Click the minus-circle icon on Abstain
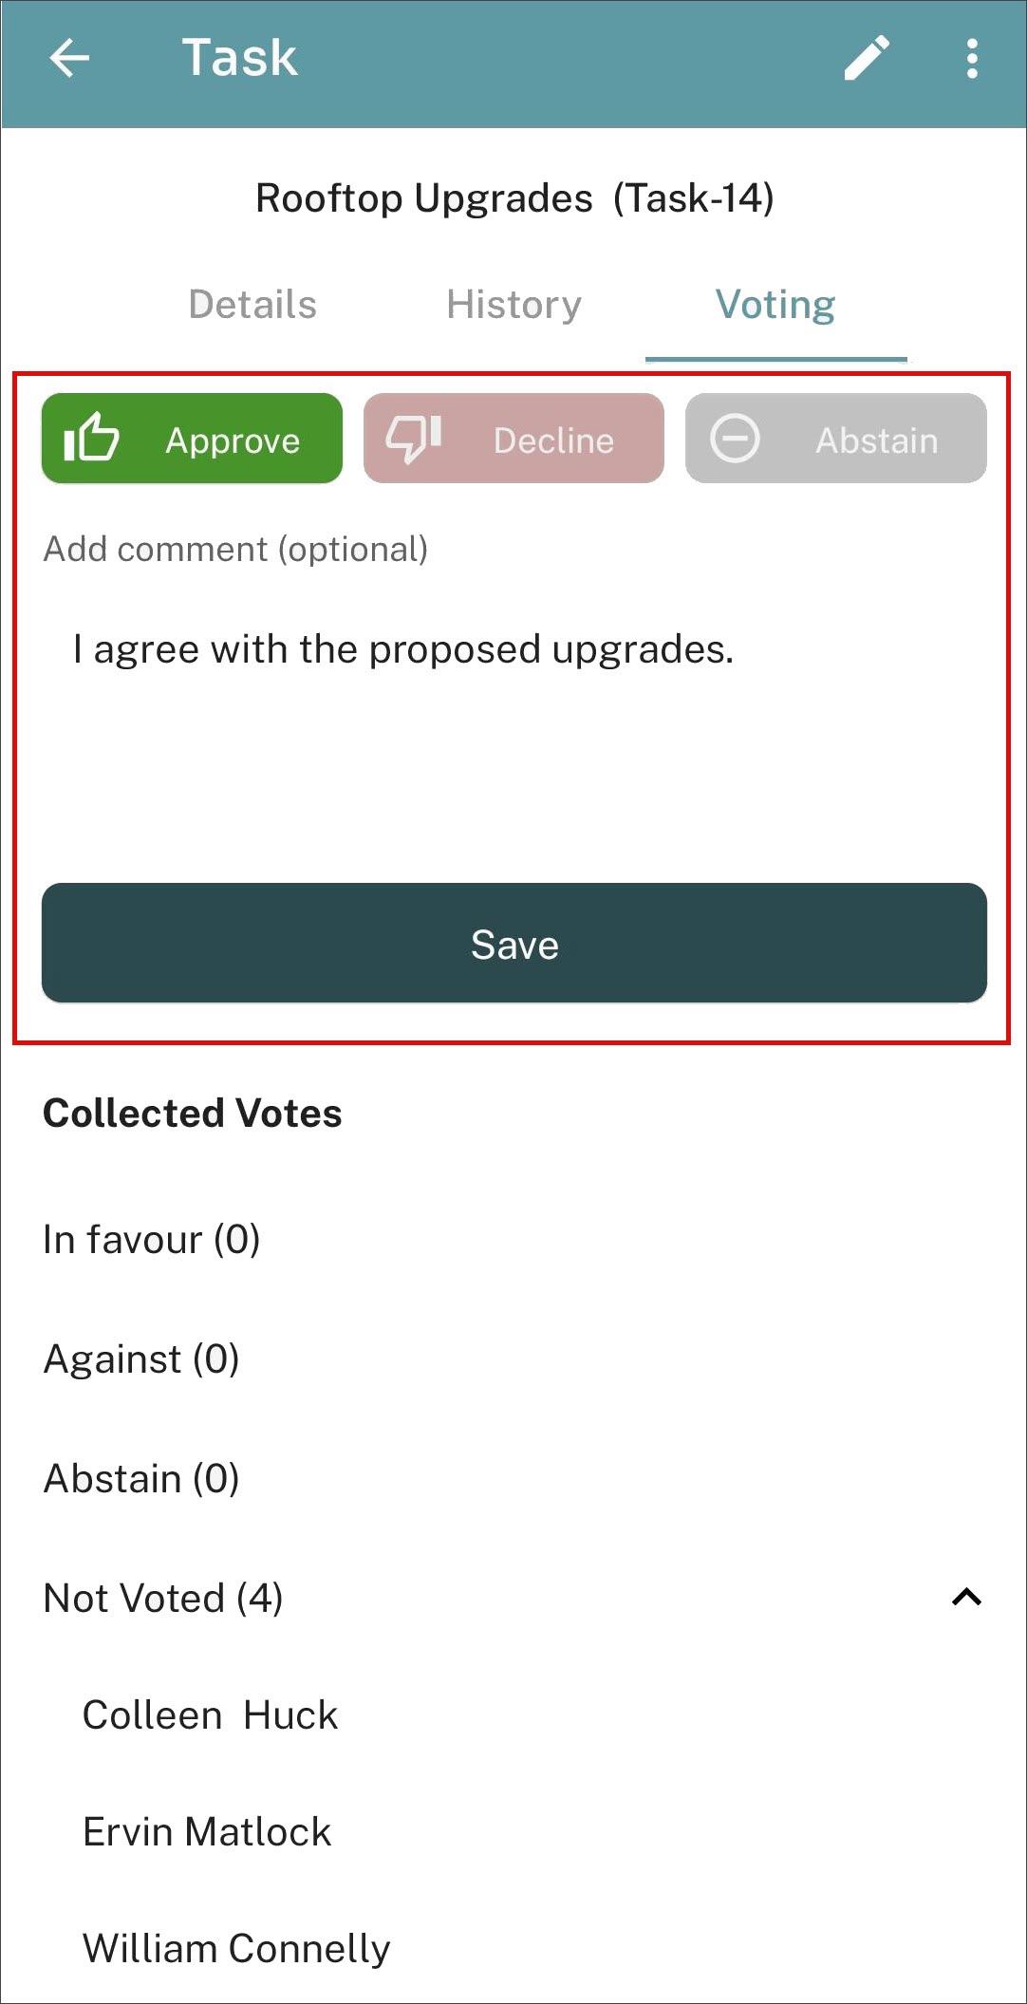Screen dimensions: 1027x2004 coord(736,439)
